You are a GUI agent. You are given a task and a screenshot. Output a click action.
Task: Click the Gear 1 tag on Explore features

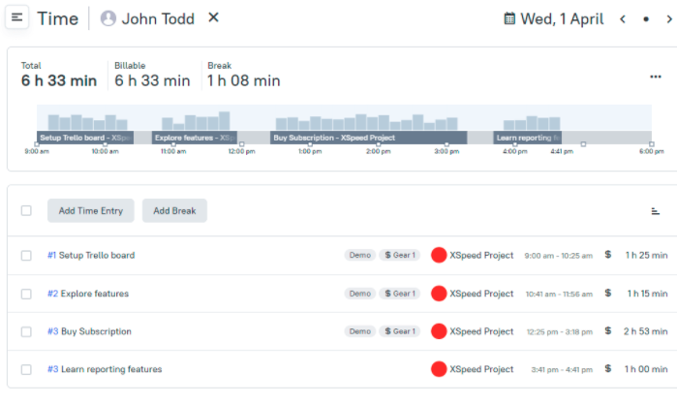pos(400,294)
